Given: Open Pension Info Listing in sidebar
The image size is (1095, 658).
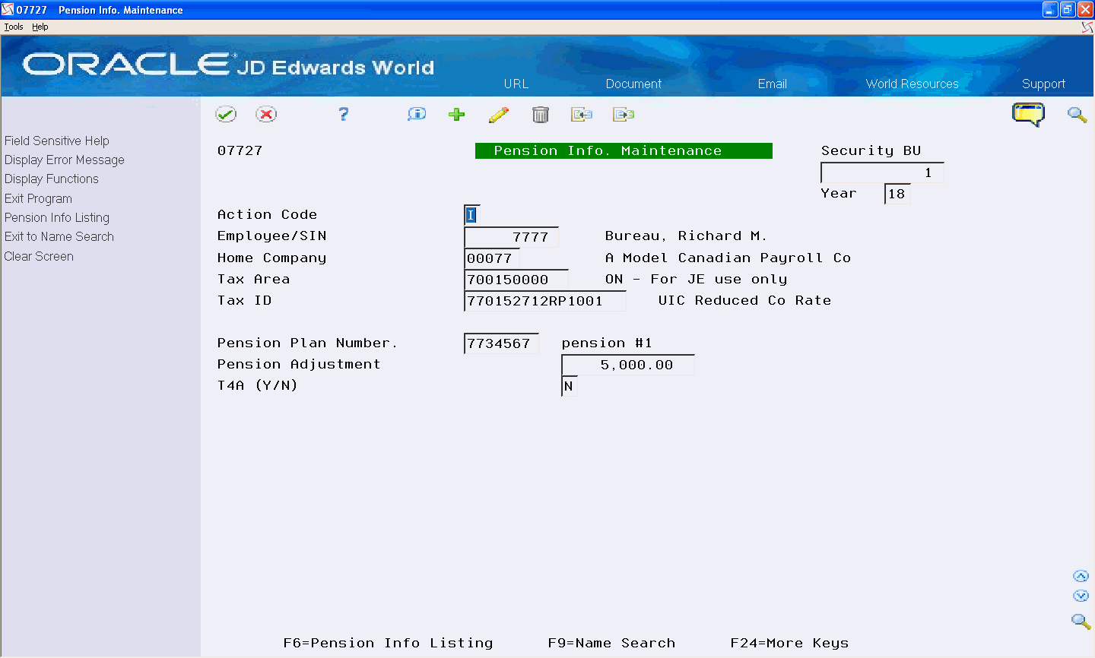Looking at the screenshot, I should coord(57,217).
